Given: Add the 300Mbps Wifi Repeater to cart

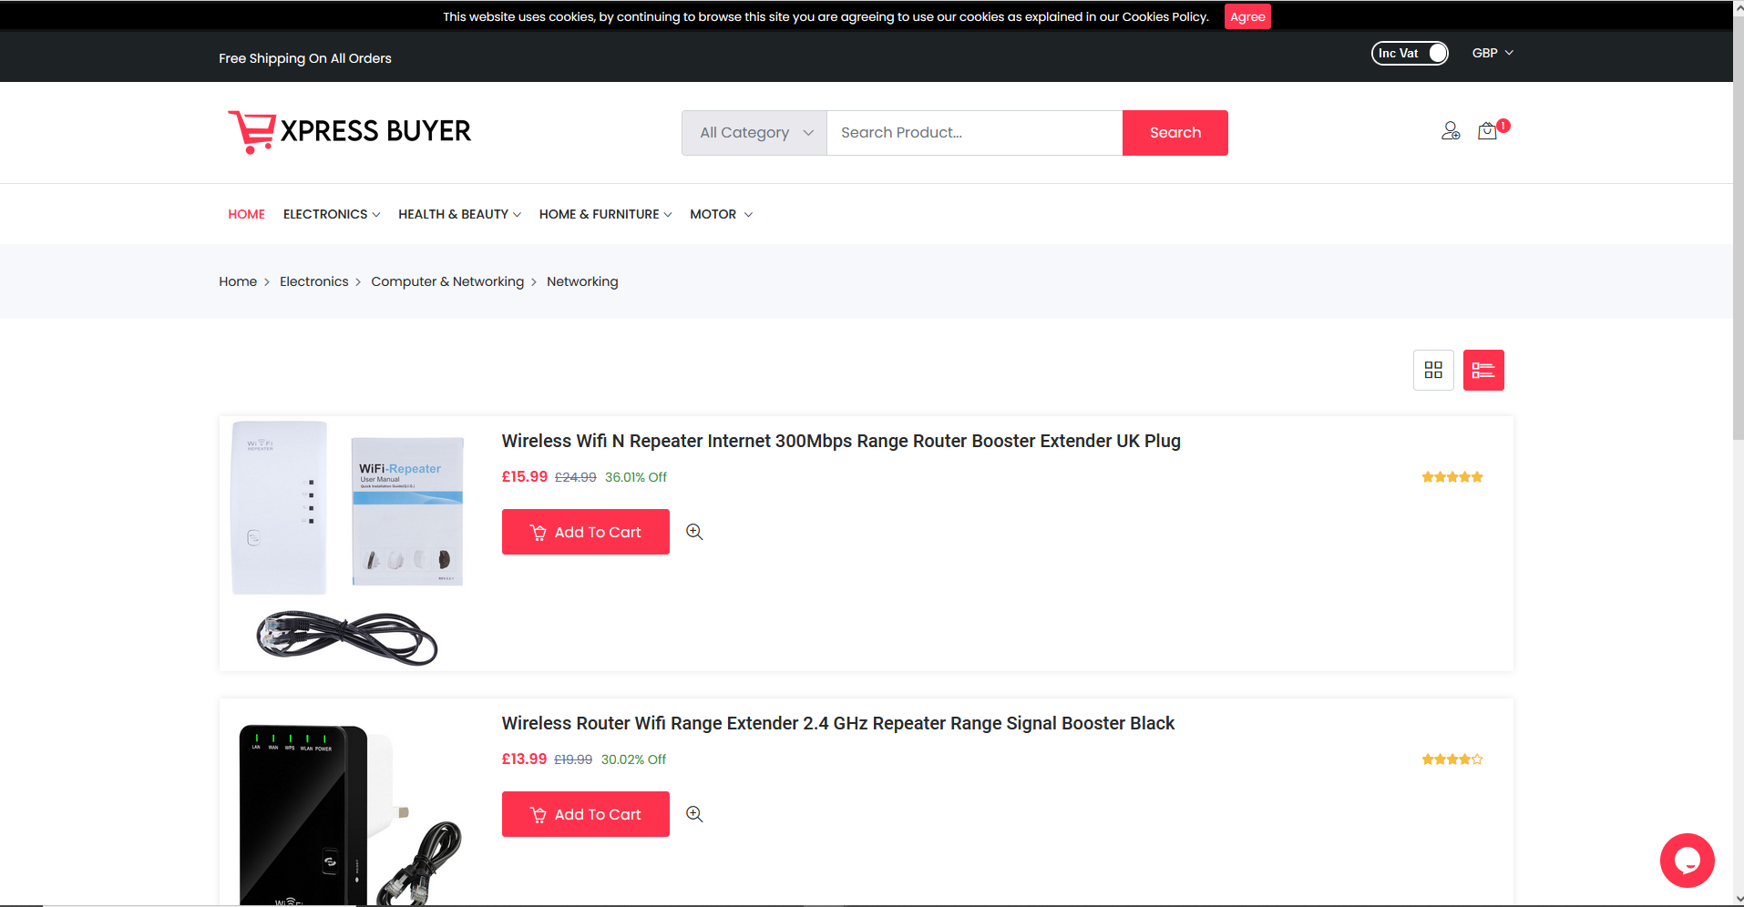Looking at the screenshot, I should [585, 532].
